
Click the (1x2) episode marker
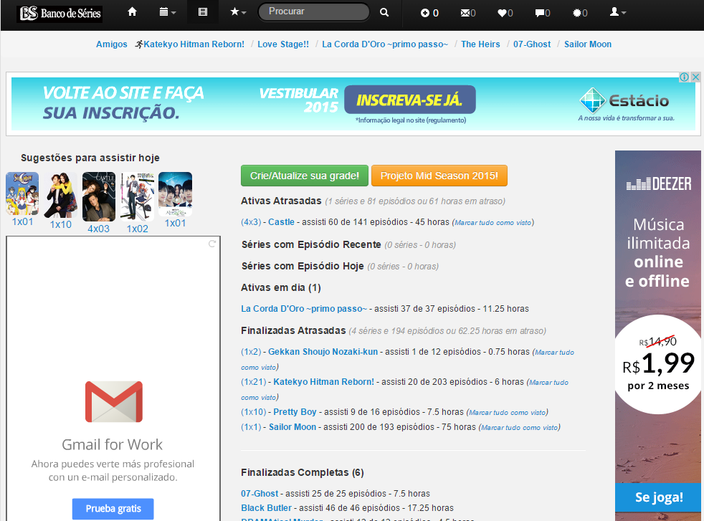point(251,352)
